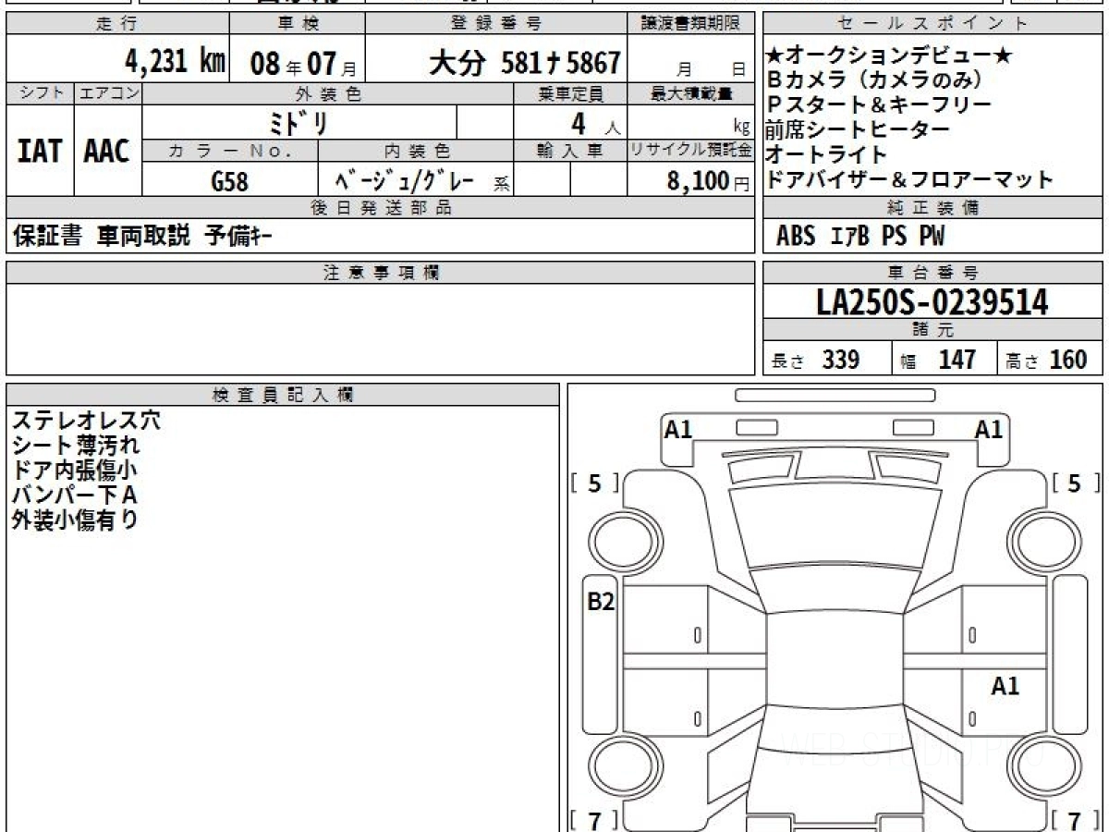Select Pスタート&キーフリー line
Image resolution: width=1109 pixels, height=832 pixels.
click(x=878, y=105)
